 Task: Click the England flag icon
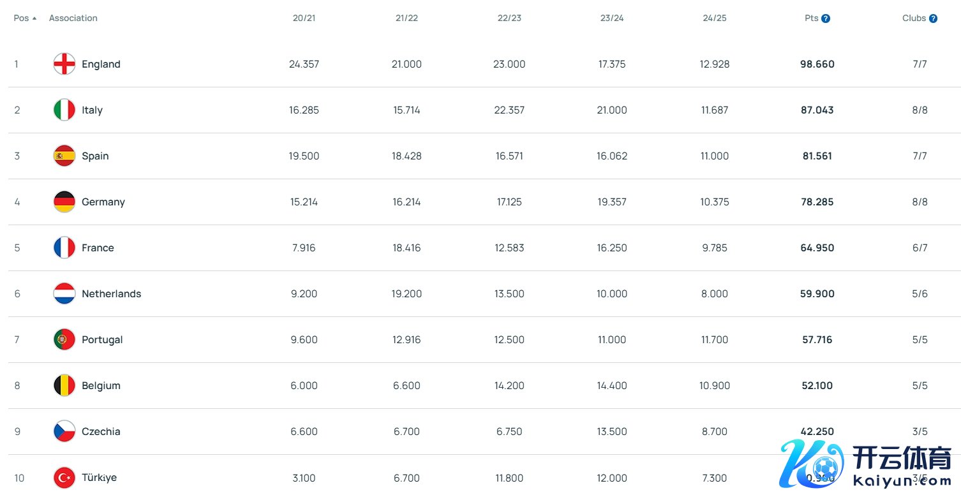64,64
